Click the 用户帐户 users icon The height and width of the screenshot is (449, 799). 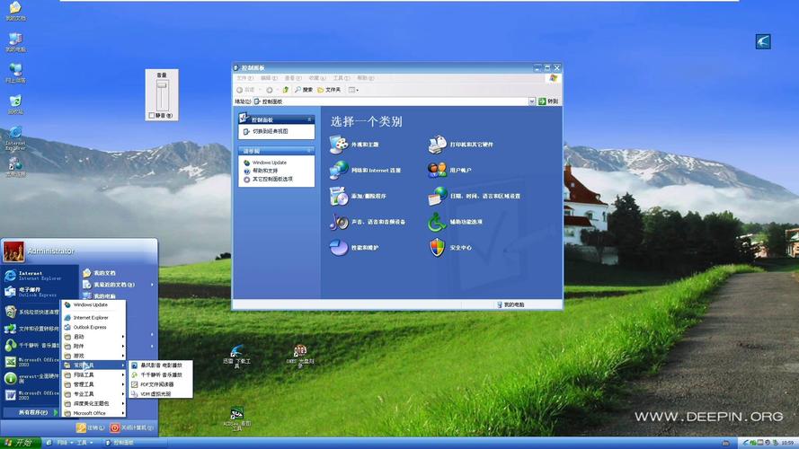click(x=437, y=170)
